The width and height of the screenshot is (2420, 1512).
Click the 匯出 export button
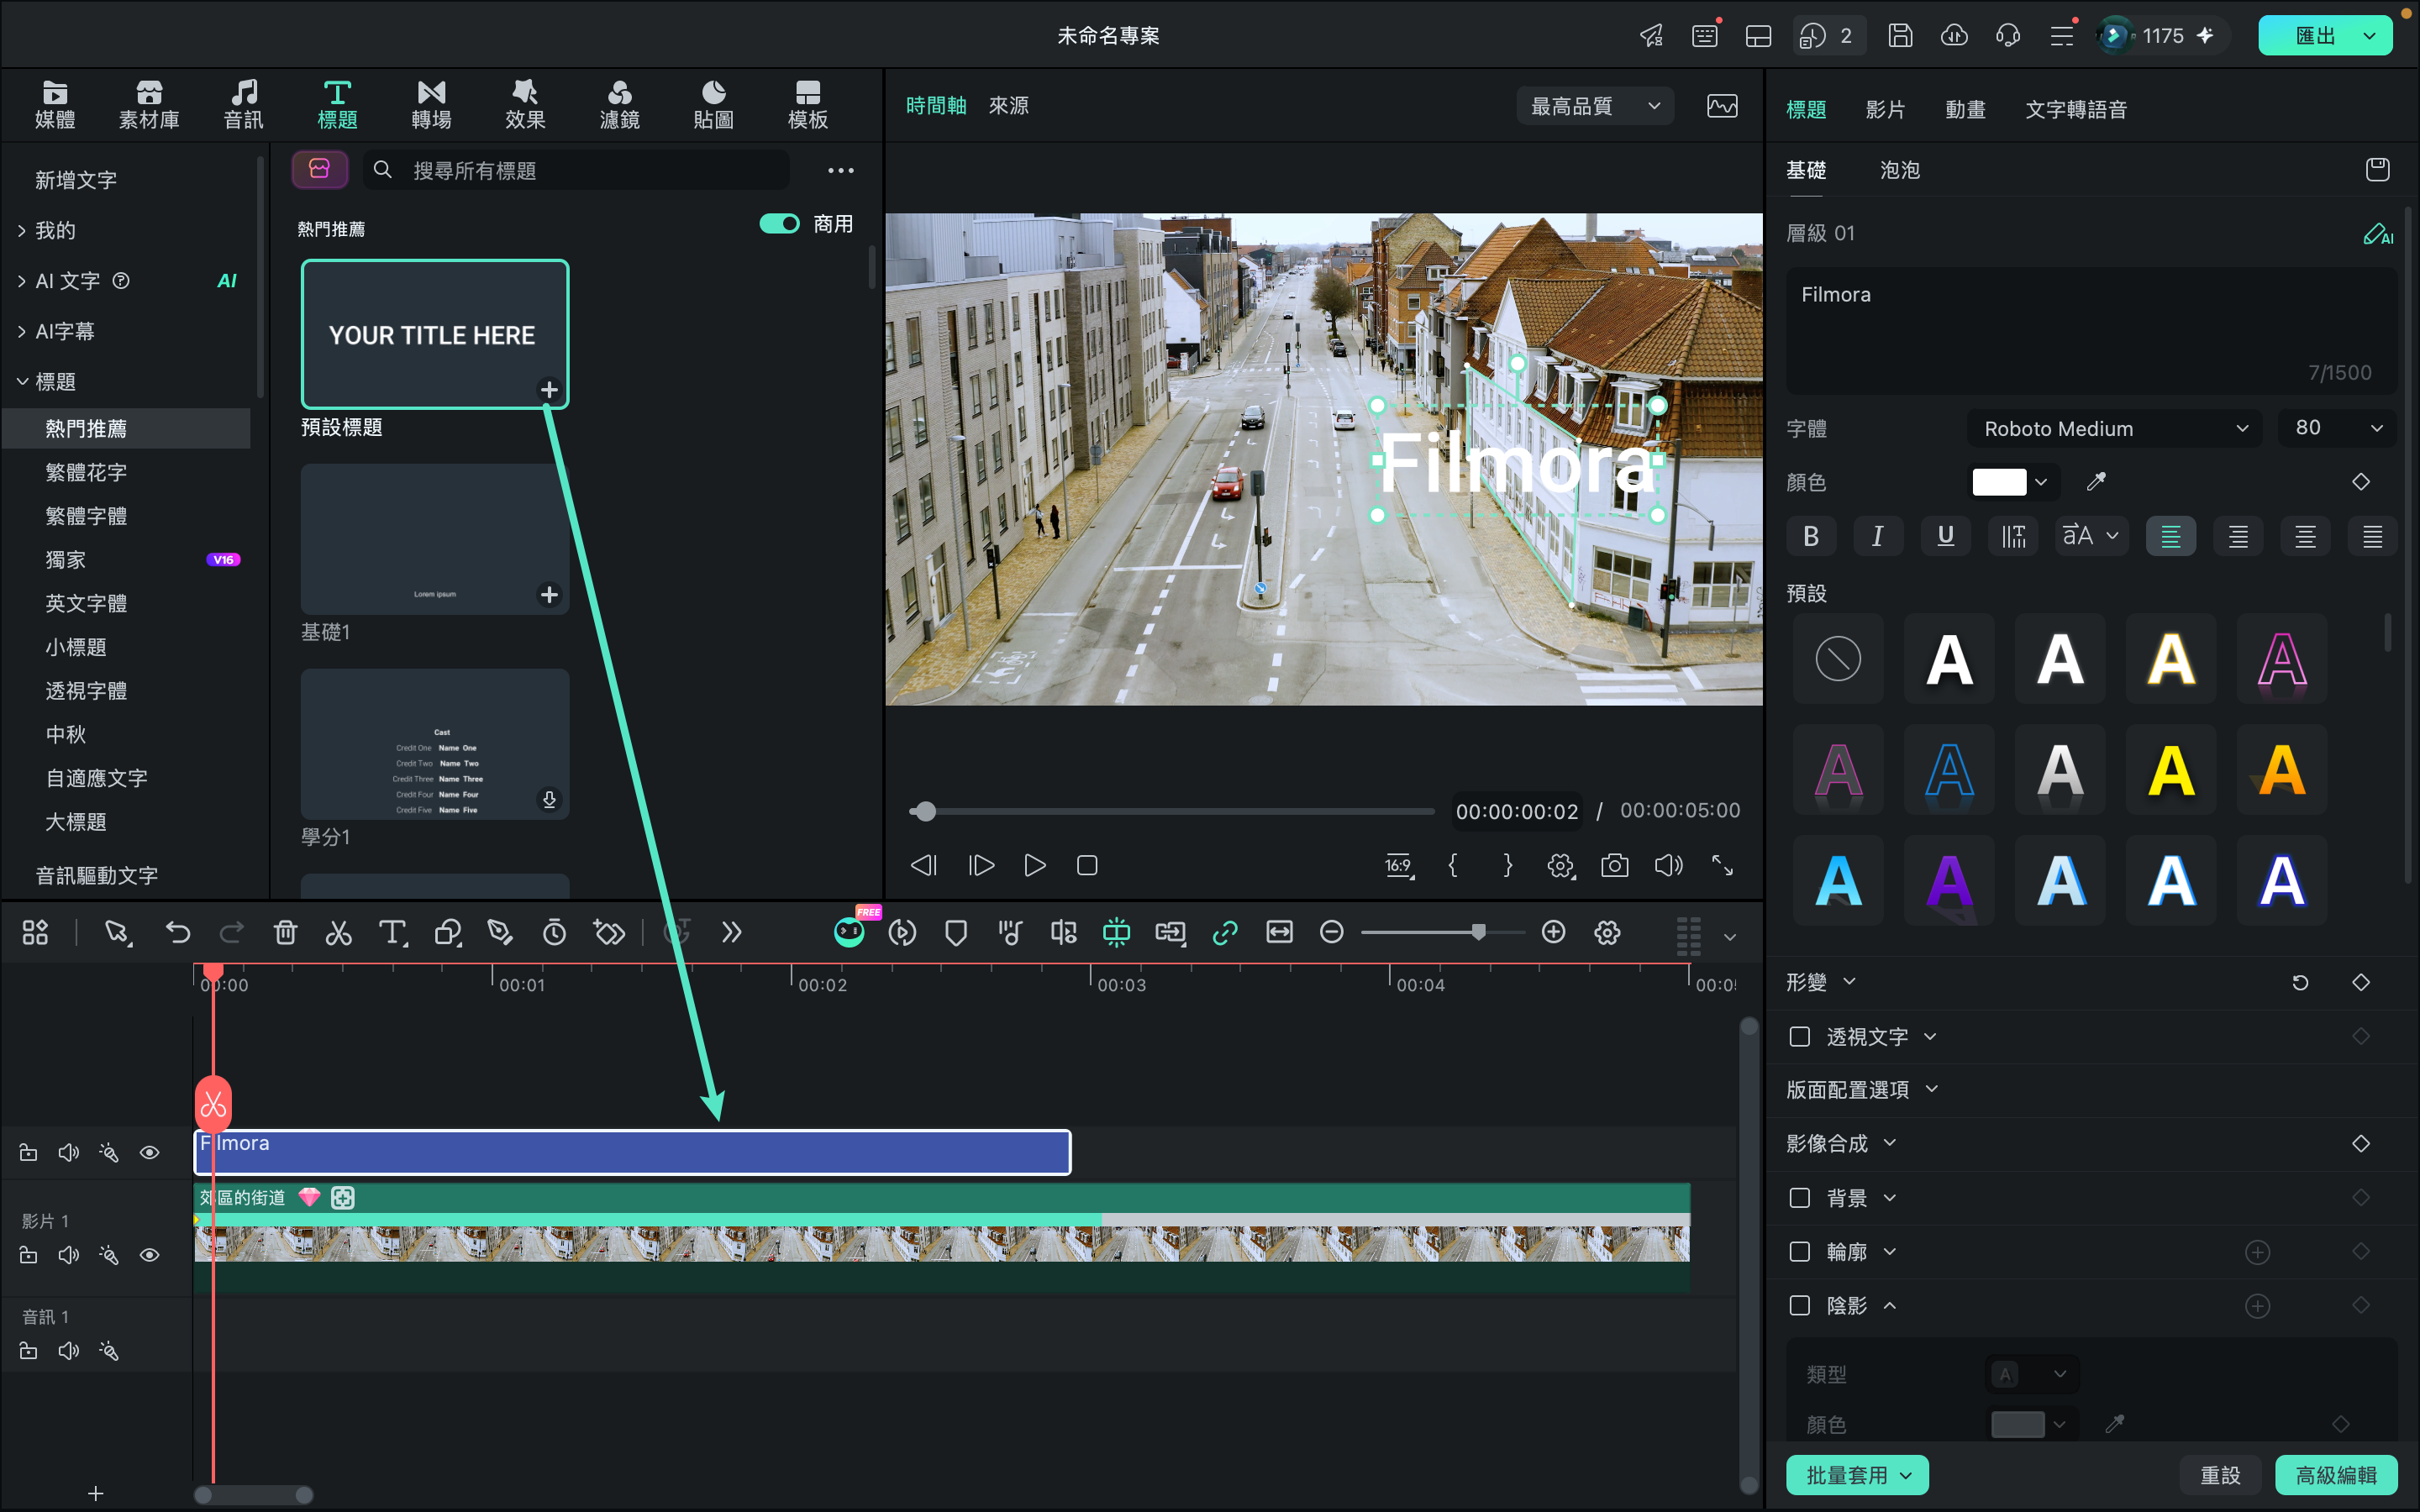pos(2324,36)
